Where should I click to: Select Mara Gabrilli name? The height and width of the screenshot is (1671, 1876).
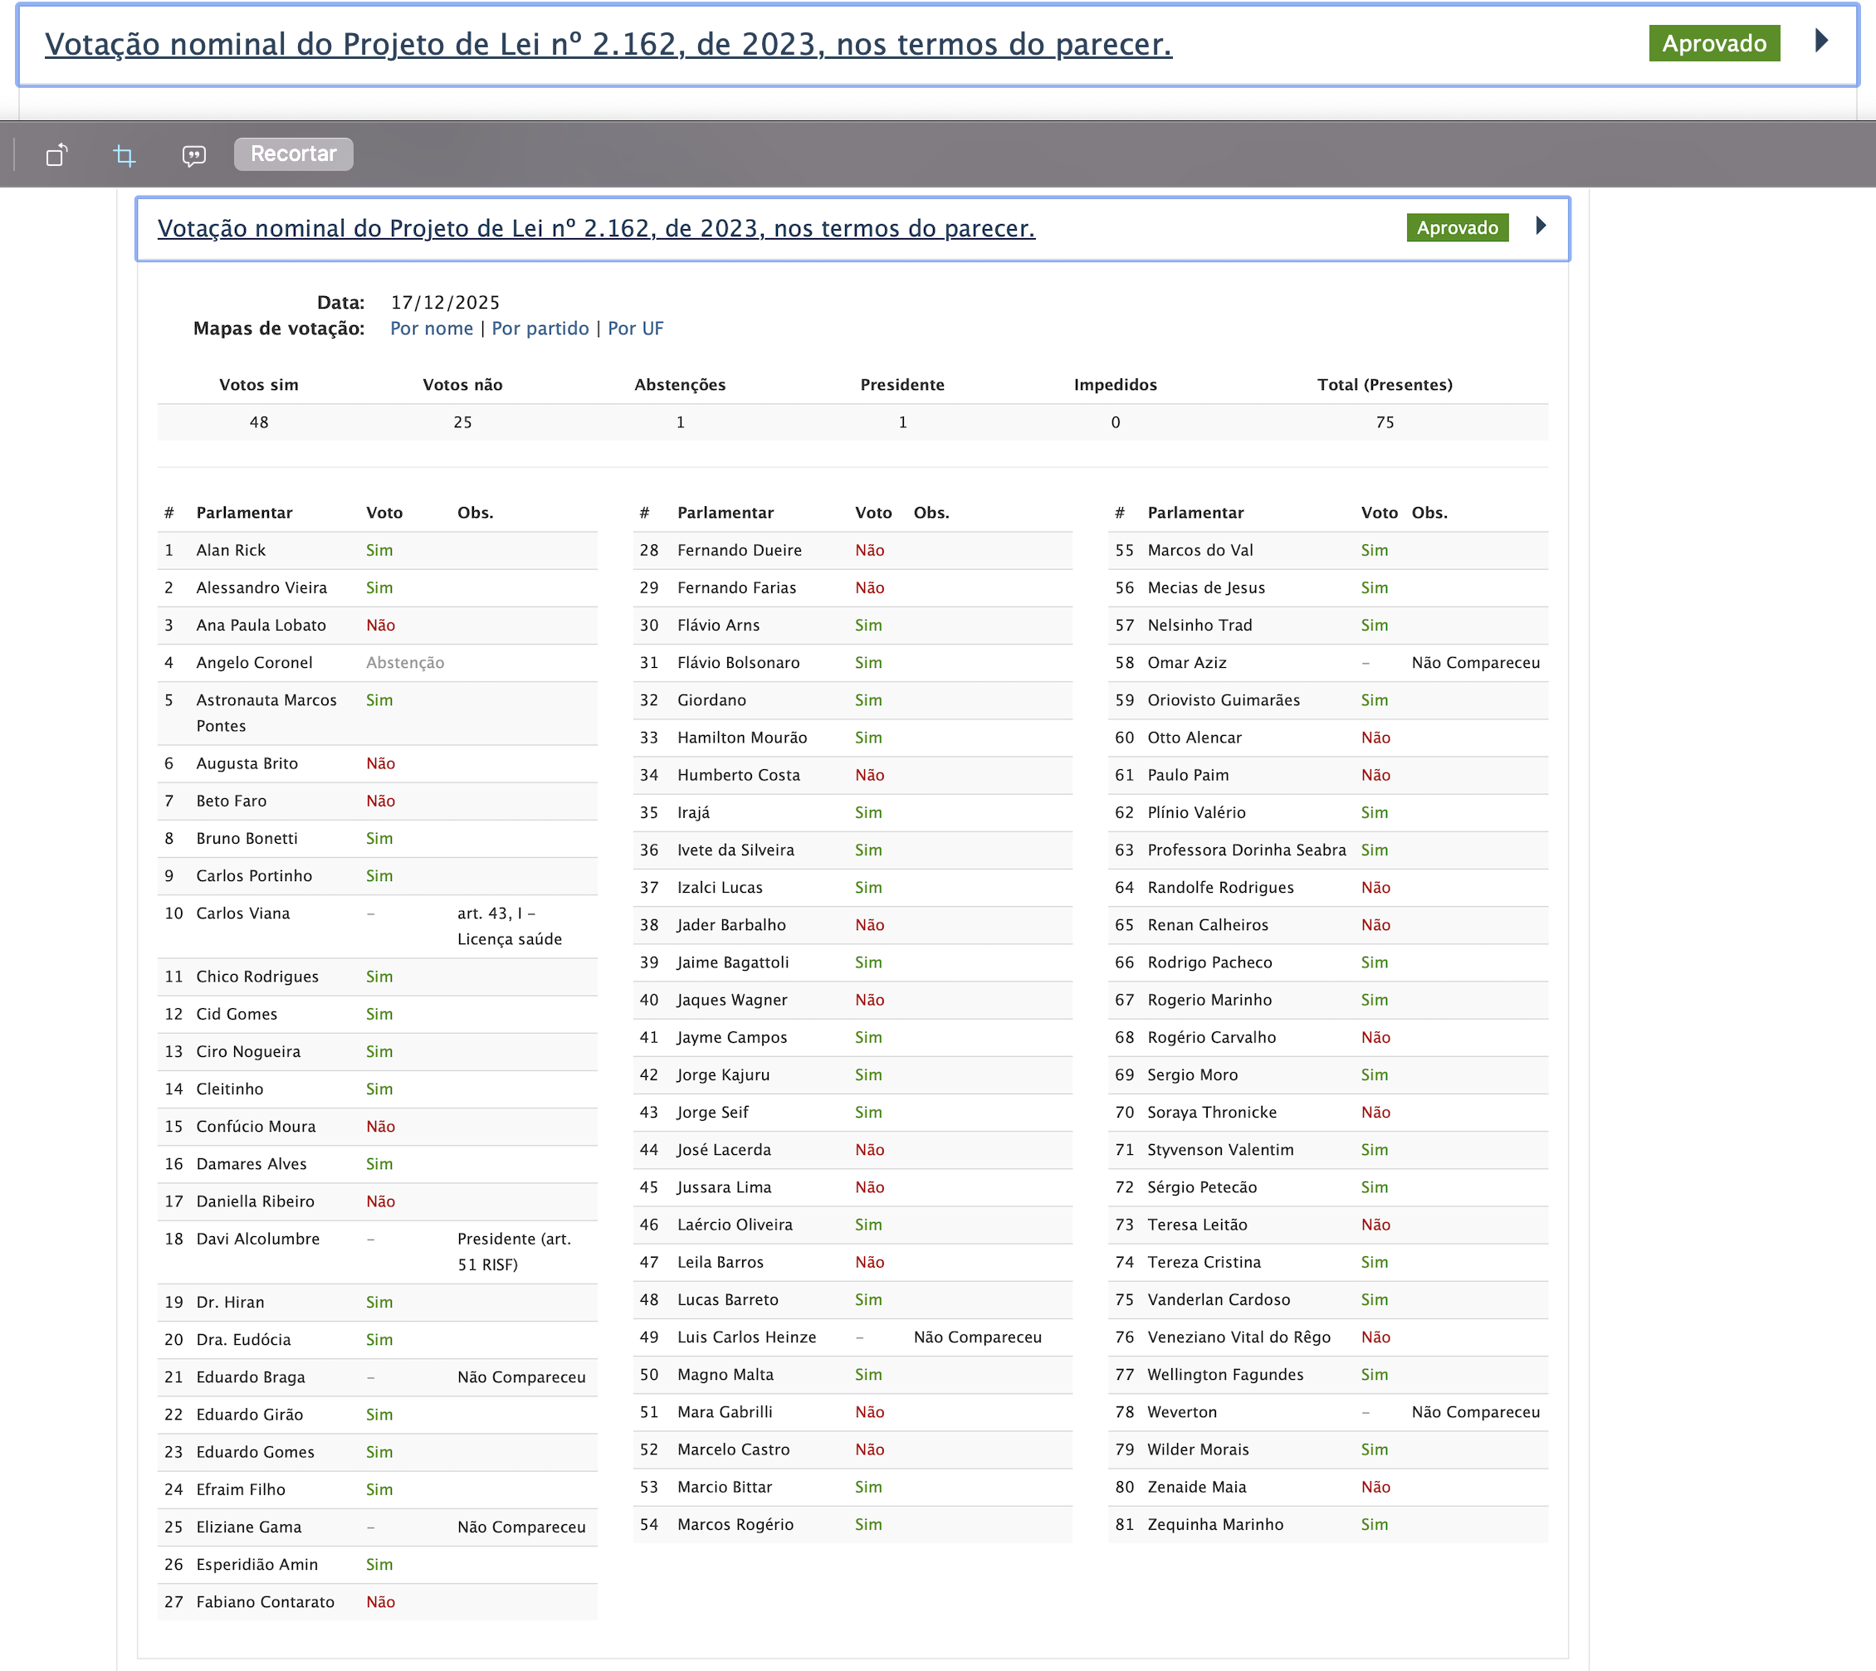click(x=725, y=1412)
